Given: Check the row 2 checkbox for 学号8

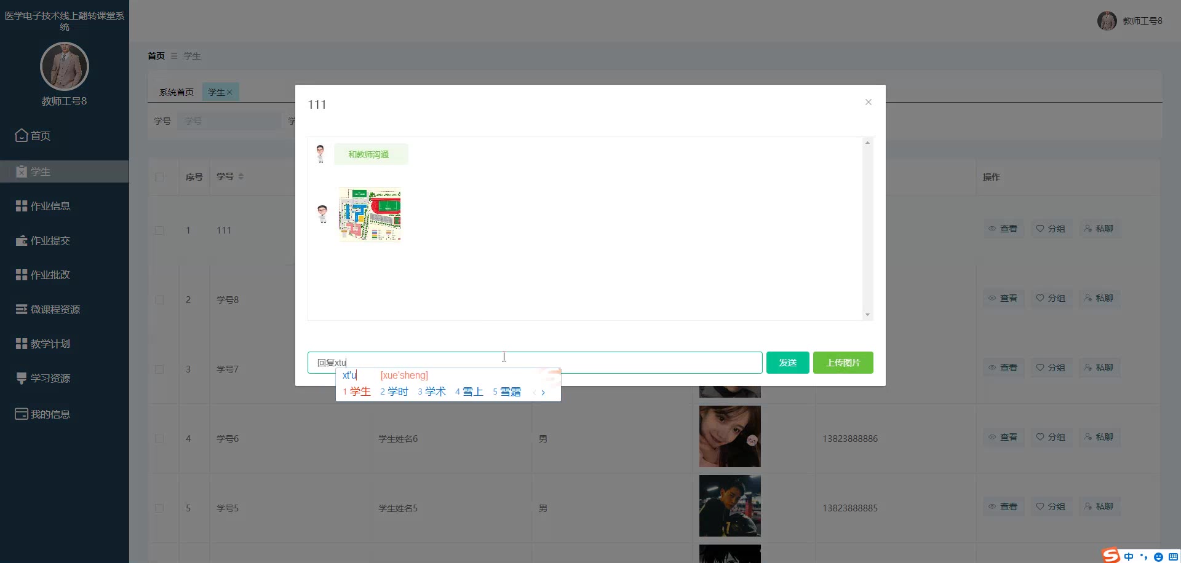Looking at the screenshot, I should [x=159, y=300].
